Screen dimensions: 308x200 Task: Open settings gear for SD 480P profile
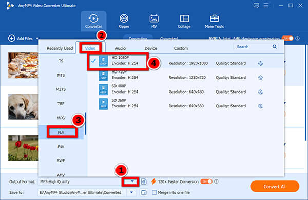(x=260, y=92)
